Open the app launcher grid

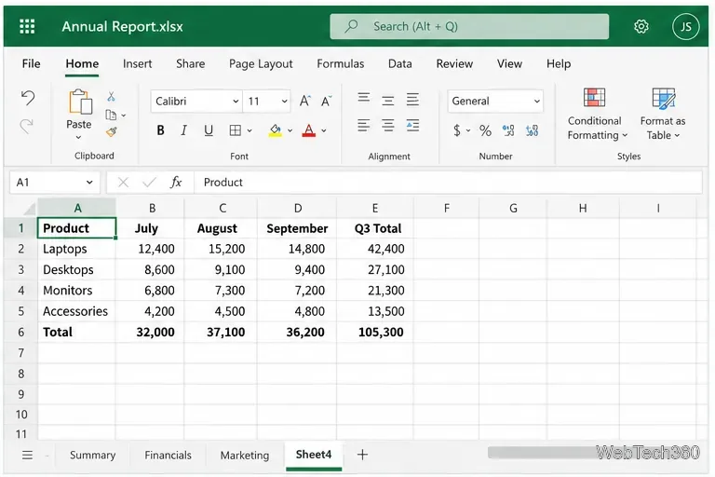pos(27,26)
